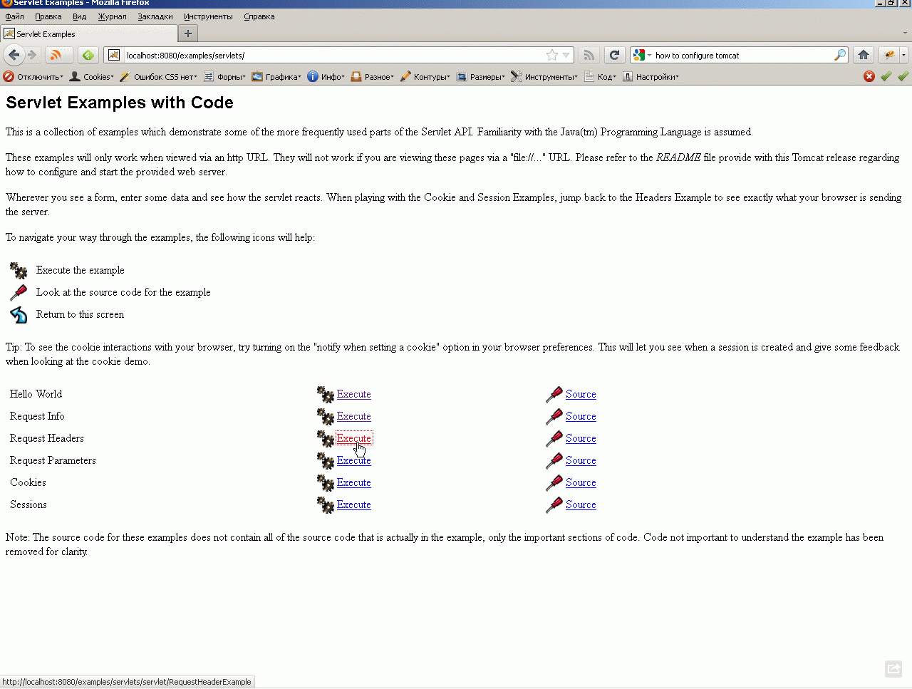Click the gears icon in Hello World row
912x689 pixels.
coord(326,395)
